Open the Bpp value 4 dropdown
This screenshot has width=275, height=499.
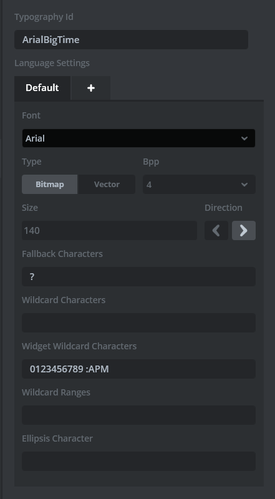200,184
